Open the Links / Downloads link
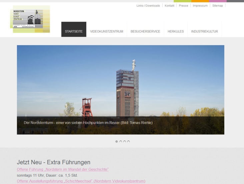 tap(148, 6)
